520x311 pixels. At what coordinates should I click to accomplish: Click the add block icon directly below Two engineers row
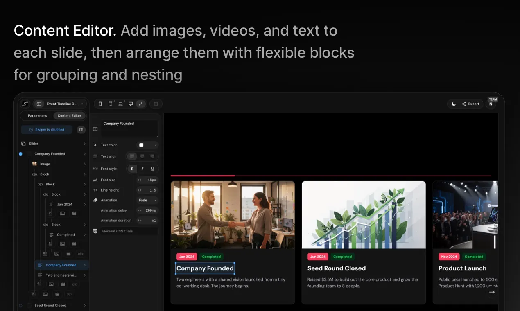point(75,284)
